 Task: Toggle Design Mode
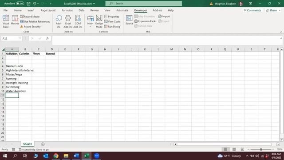pyautogui.click(x=99, y=21)
